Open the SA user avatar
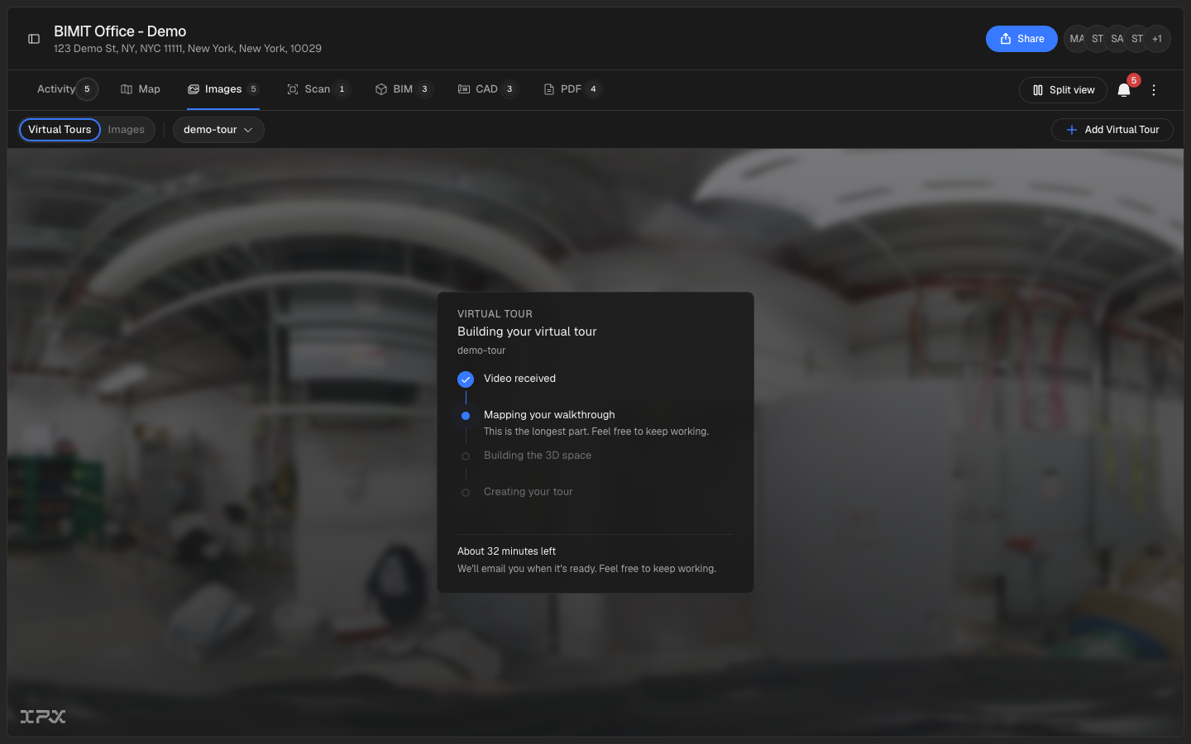The image size is (1191, 744). tap(1117, 39)
